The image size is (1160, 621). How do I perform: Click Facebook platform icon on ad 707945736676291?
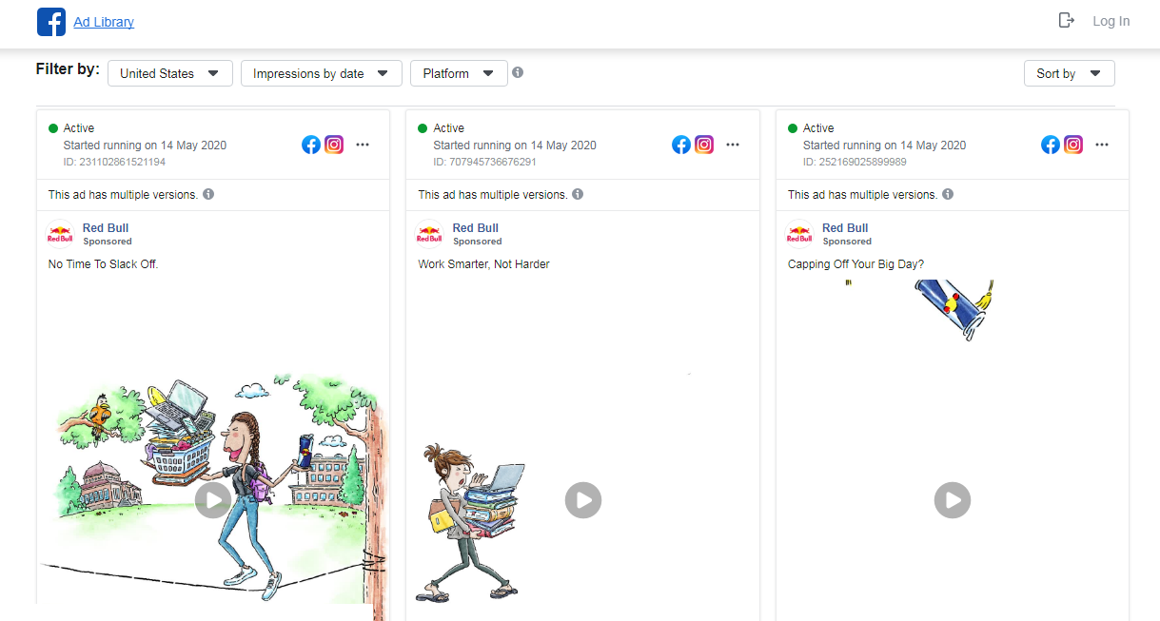tap(681, 145)
